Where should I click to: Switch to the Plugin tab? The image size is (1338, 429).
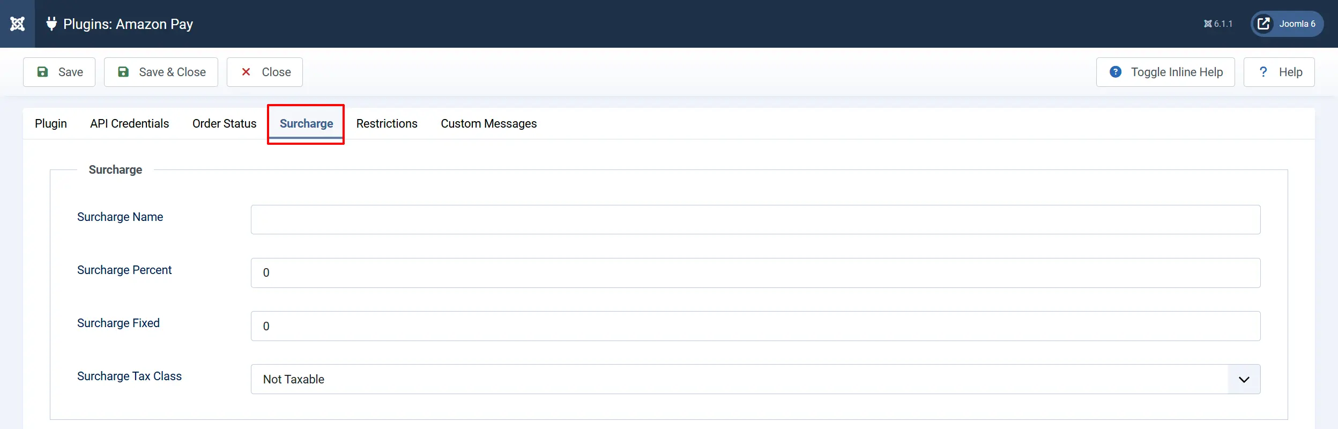(51, 123)
